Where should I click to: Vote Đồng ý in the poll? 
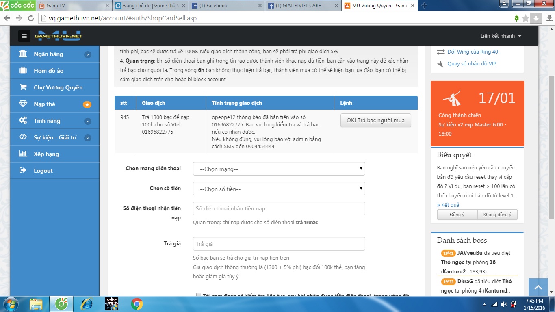[457, 214]
